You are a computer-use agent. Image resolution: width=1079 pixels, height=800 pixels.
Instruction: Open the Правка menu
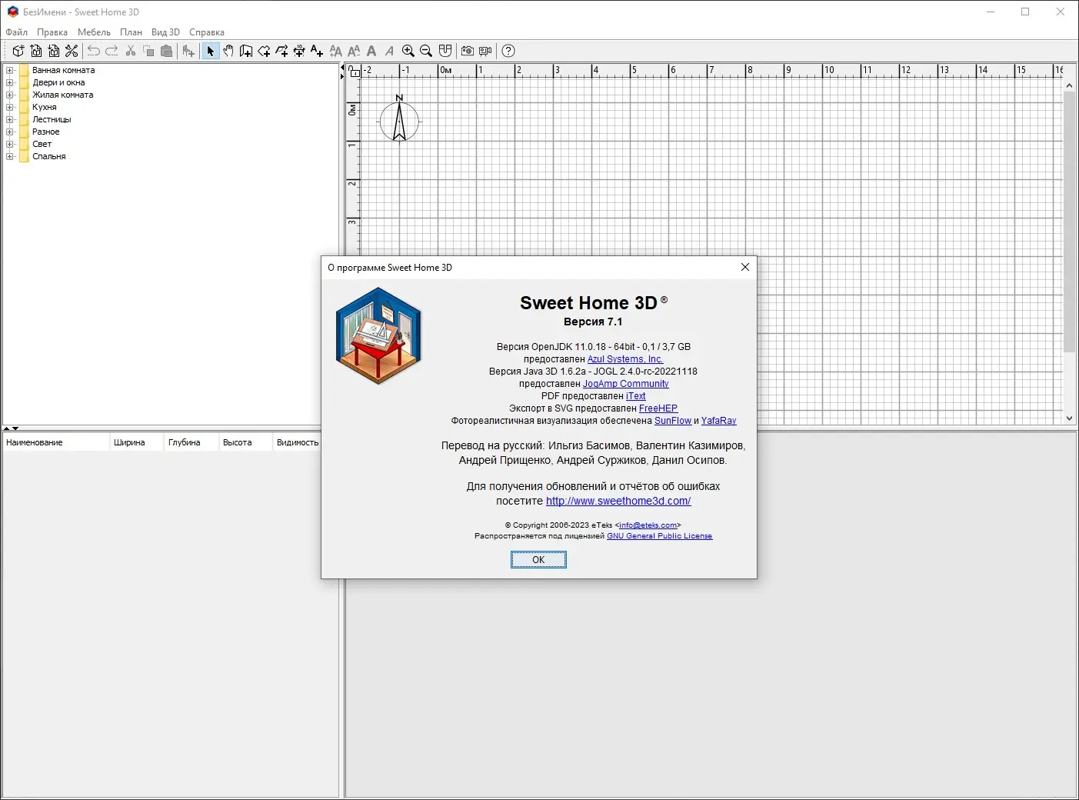tap(52, 32)
